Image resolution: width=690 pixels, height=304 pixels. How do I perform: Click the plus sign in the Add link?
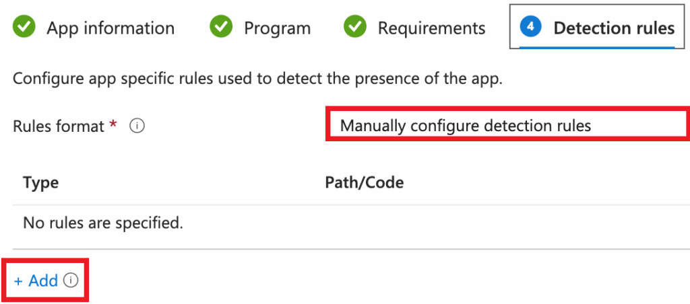(18, 280)
